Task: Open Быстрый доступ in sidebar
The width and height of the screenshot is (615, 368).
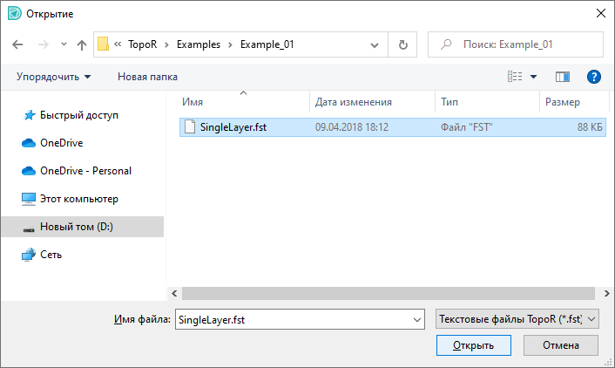Action: click(78, 115)
